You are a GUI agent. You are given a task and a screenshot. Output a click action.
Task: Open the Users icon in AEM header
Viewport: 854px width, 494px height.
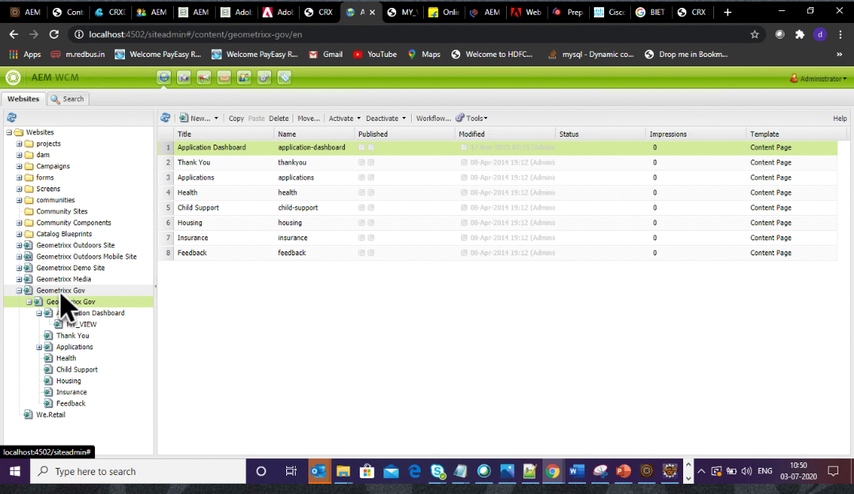tap(244, 77)
